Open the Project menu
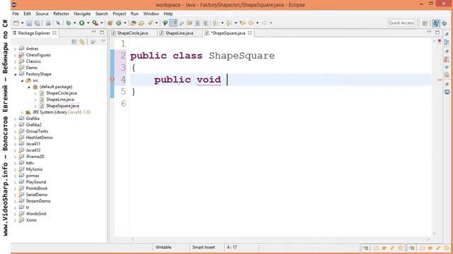Screen dimensions: 453x254 pyautogui.click(x=120, y=13)
